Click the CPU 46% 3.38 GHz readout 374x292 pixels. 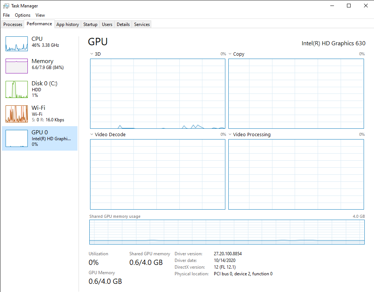click(x=45, y=45)
